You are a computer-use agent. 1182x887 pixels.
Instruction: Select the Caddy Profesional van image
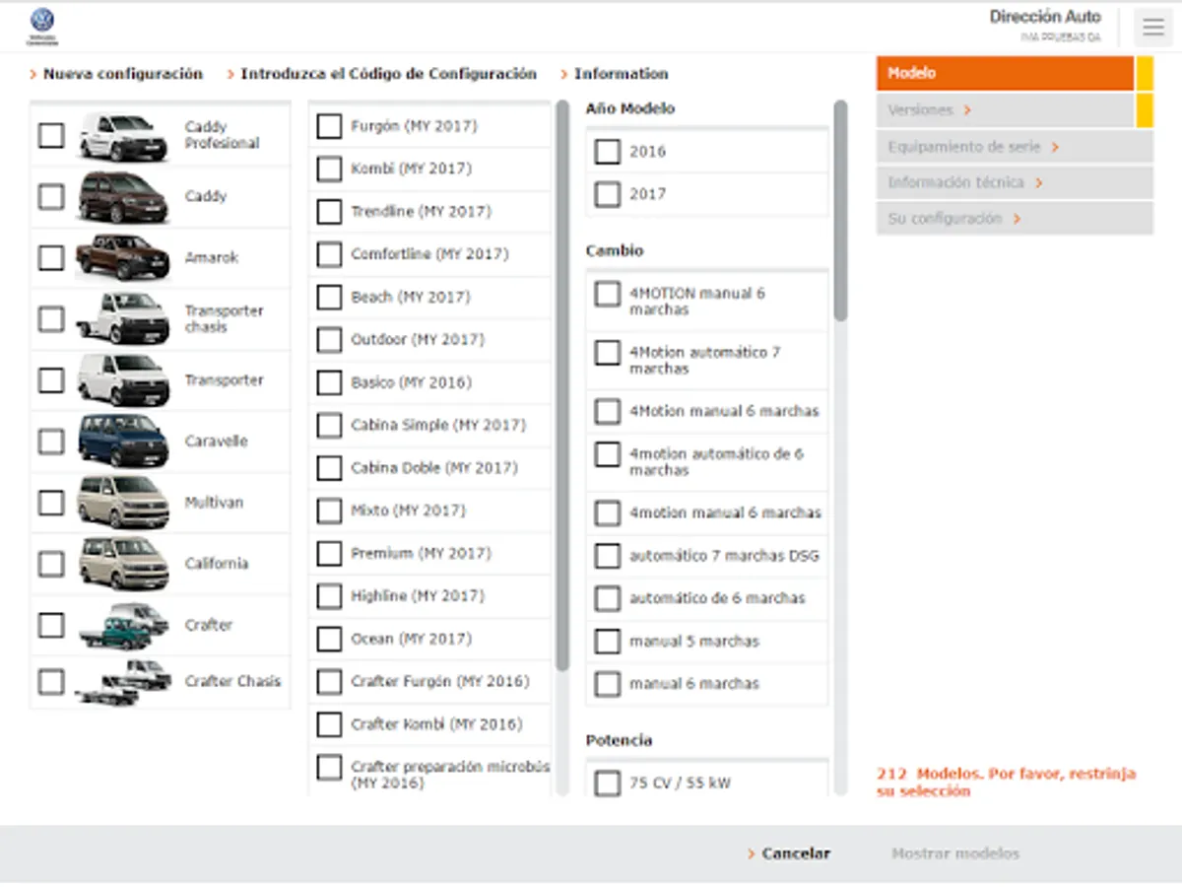click(x=123, y=136)
